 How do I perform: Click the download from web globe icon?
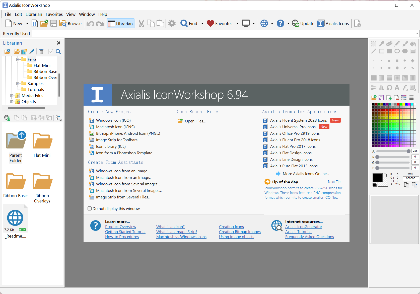tap(7, 118)
